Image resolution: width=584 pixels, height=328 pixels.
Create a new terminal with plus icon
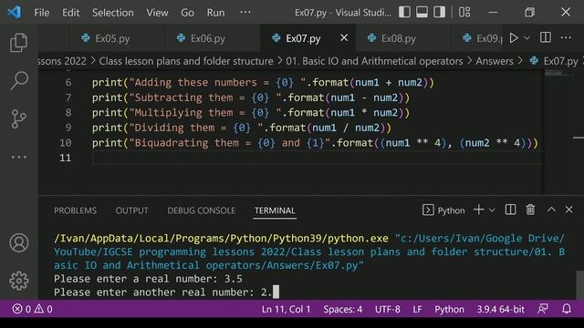point(478,210)
